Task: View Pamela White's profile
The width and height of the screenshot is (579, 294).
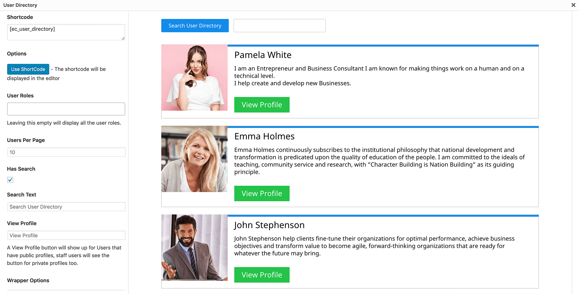Action: [x=262, y=105]
